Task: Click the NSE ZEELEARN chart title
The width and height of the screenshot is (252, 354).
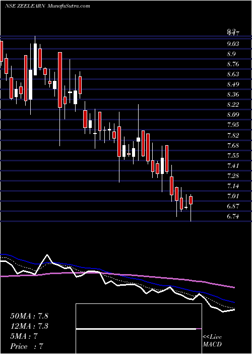Action: [25, 6]
